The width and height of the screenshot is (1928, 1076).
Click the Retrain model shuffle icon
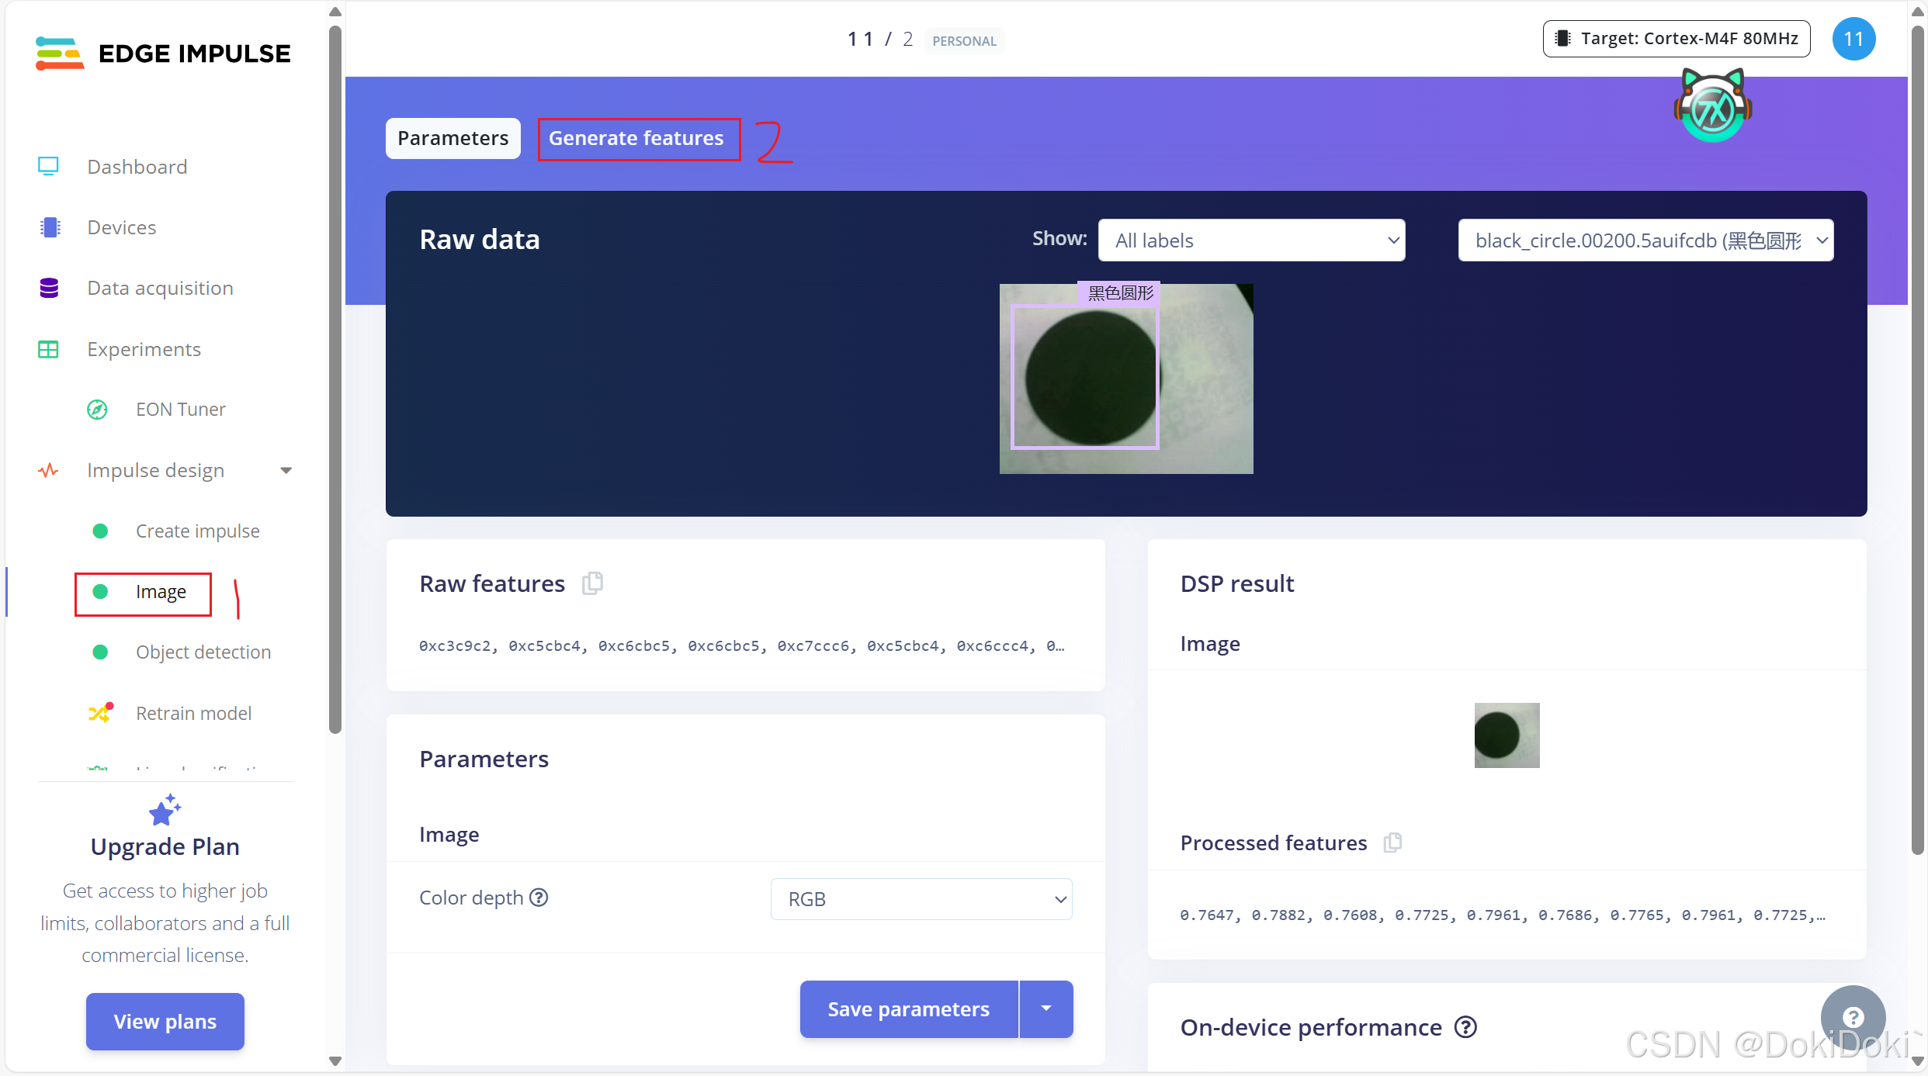(x=100, y=712)
